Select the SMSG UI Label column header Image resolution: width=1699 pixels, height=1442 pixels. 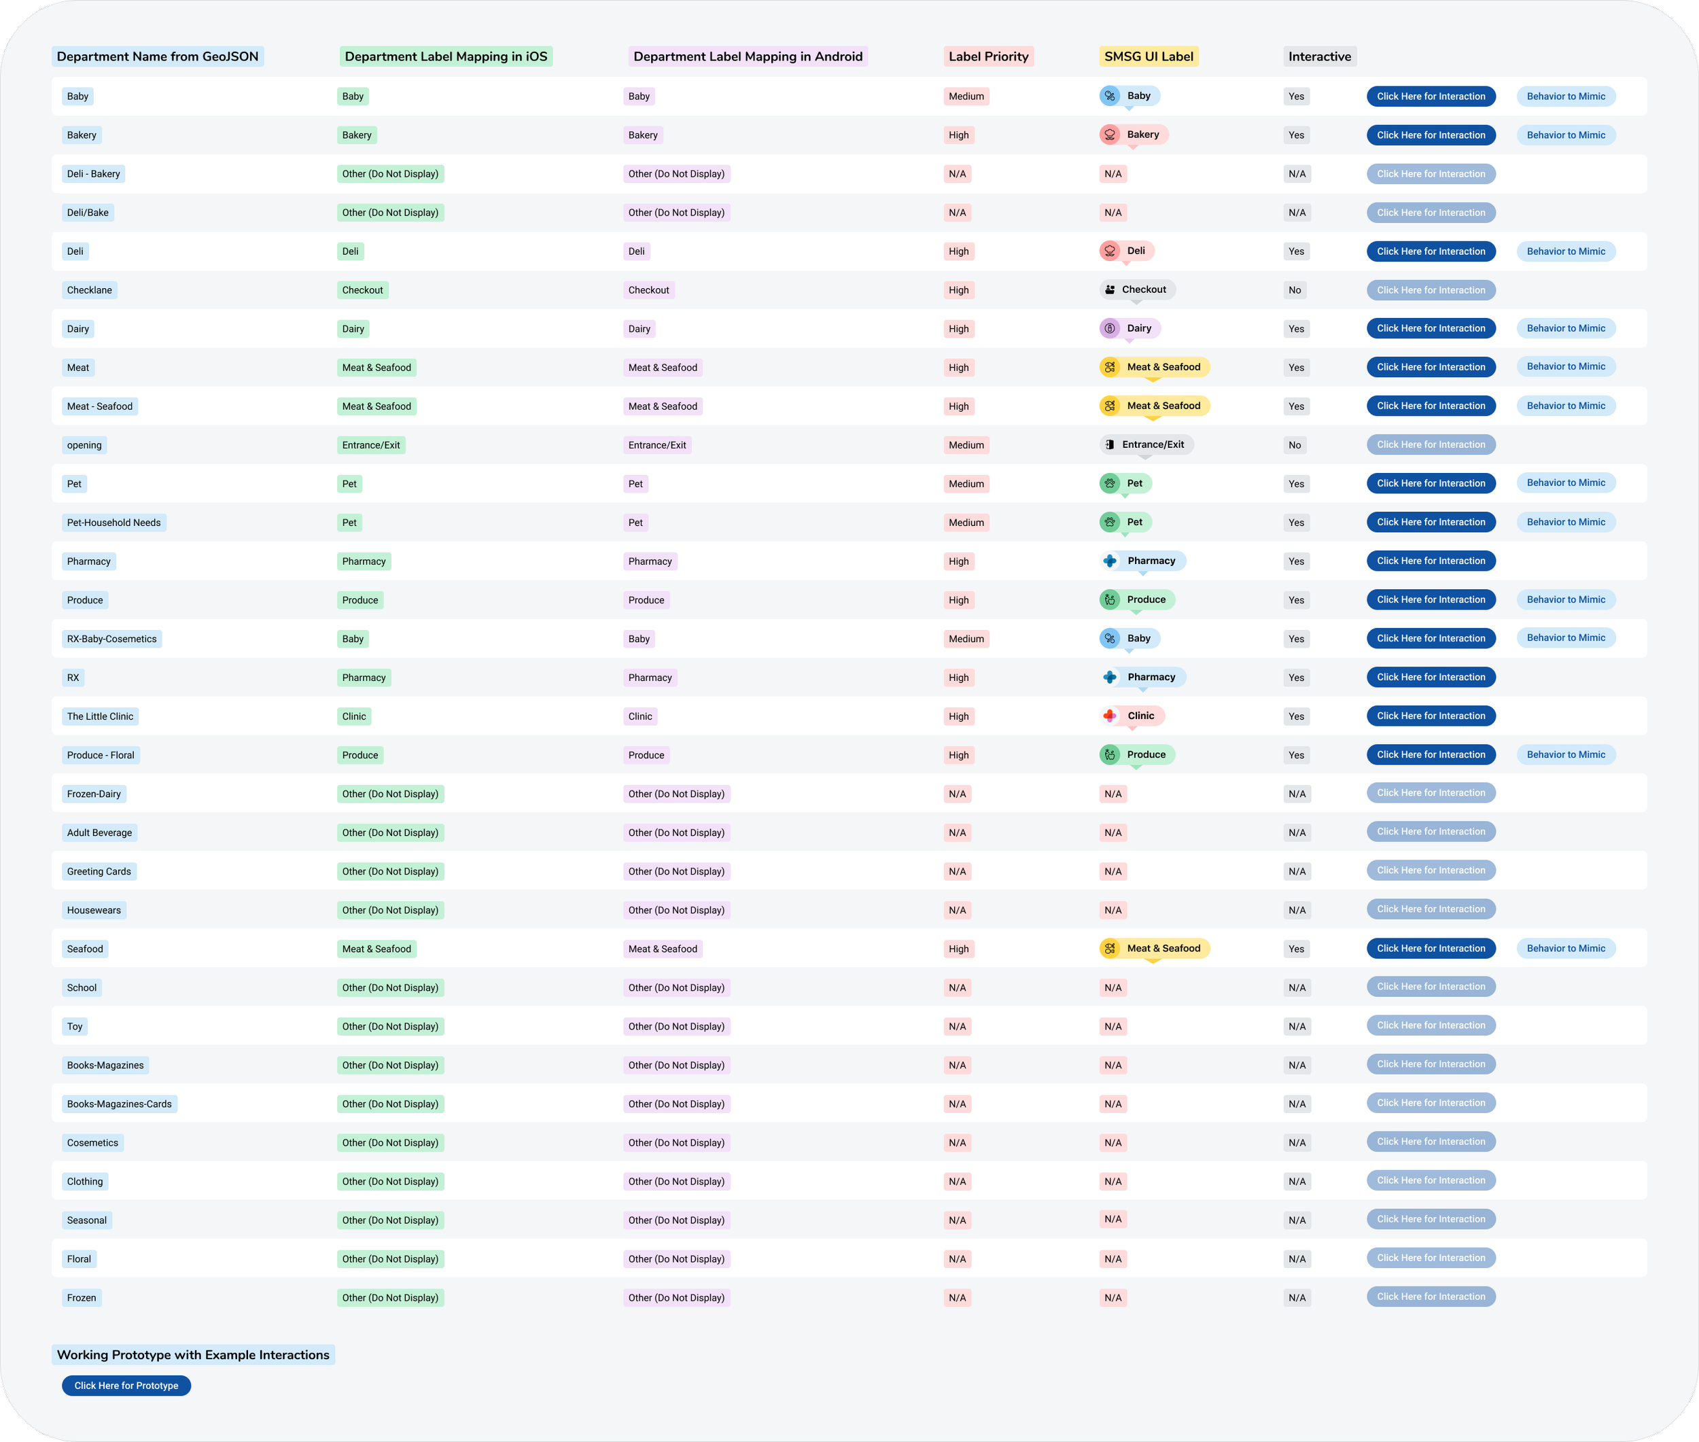tap(1148, 56)
